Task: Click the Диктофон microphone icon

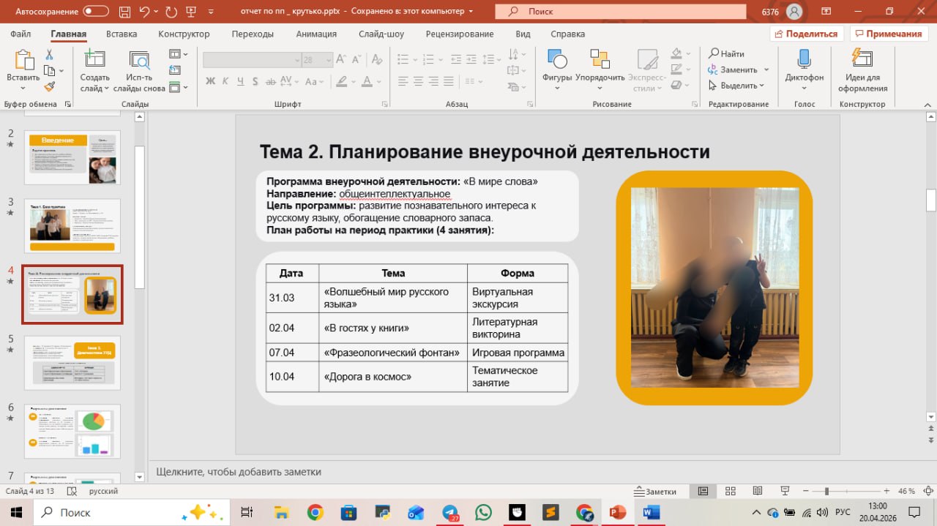Action: (x=804, y=59)
